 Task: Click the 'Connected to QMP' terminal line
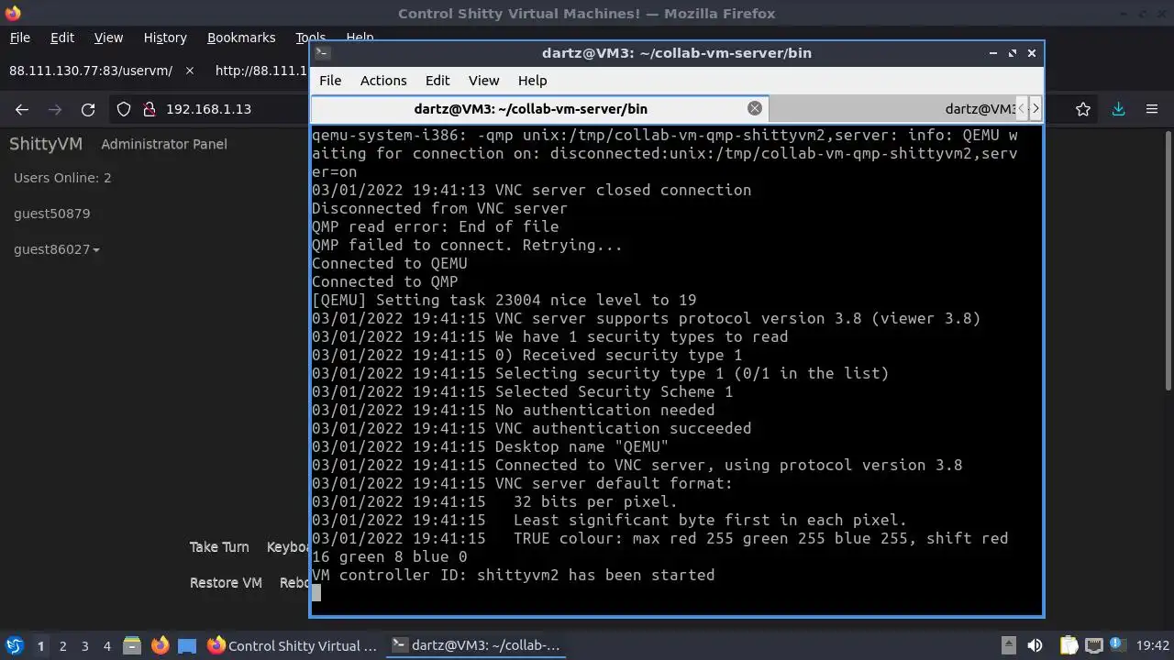click(x=384, y=282)
